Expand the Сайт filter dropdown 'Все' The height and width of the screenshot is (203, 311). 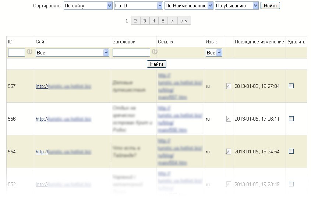(73, 53)
